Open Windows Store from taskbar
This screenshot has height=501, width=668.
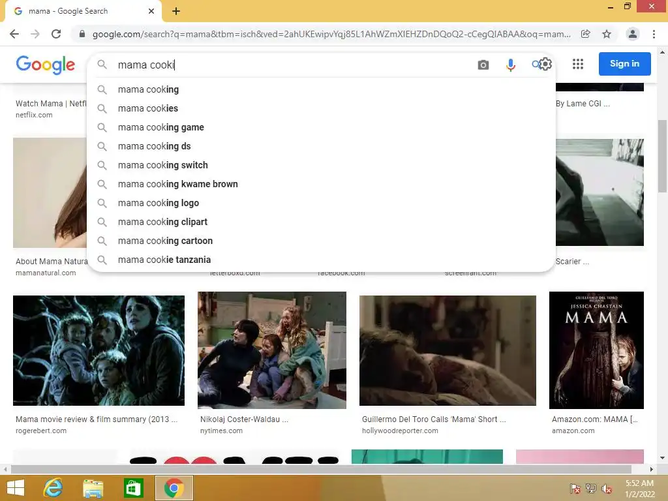(133, 488)
